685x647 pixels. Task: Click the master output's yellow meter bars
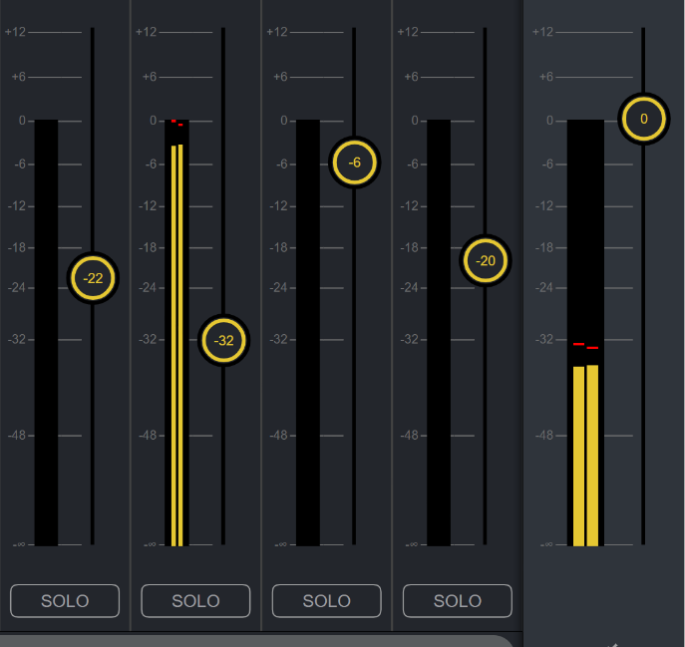pyautogui.click(x=585, y=455)
